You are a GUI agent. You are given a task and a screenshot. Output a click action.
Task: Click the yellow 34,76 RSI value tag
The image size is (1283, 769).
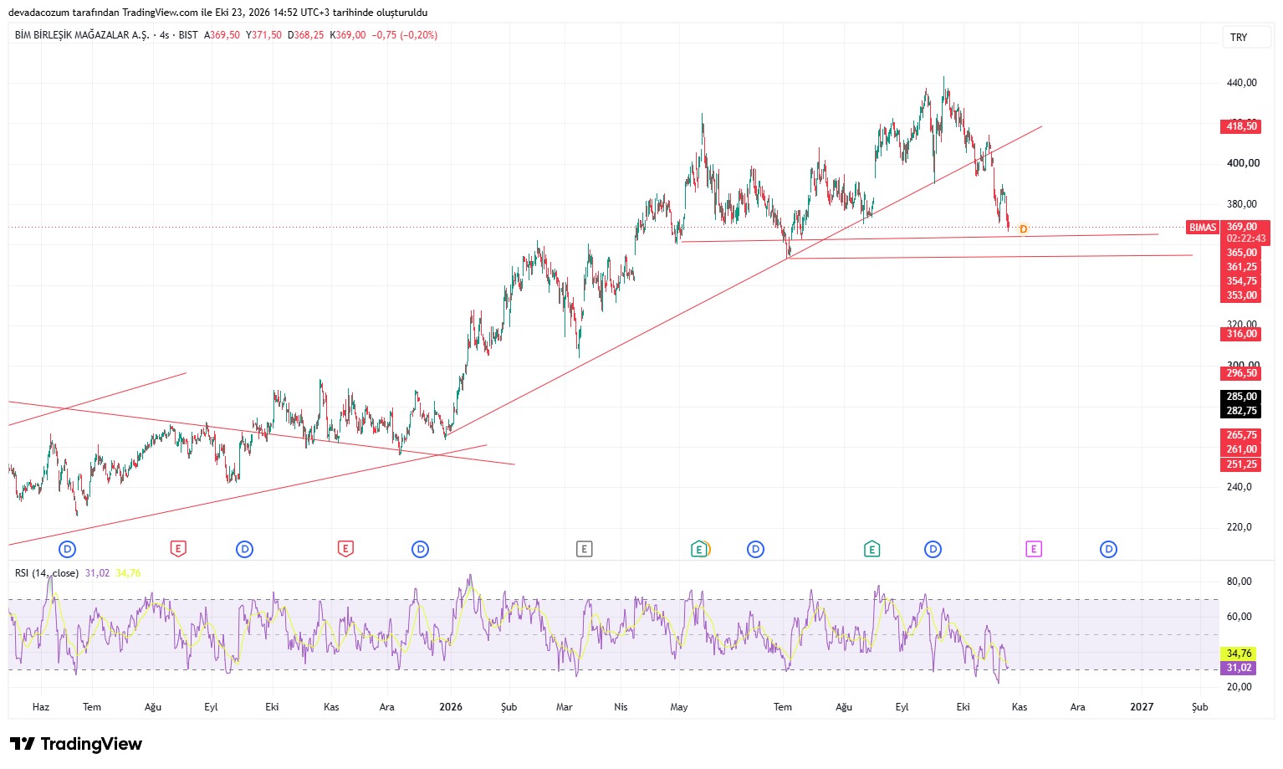1239,654
